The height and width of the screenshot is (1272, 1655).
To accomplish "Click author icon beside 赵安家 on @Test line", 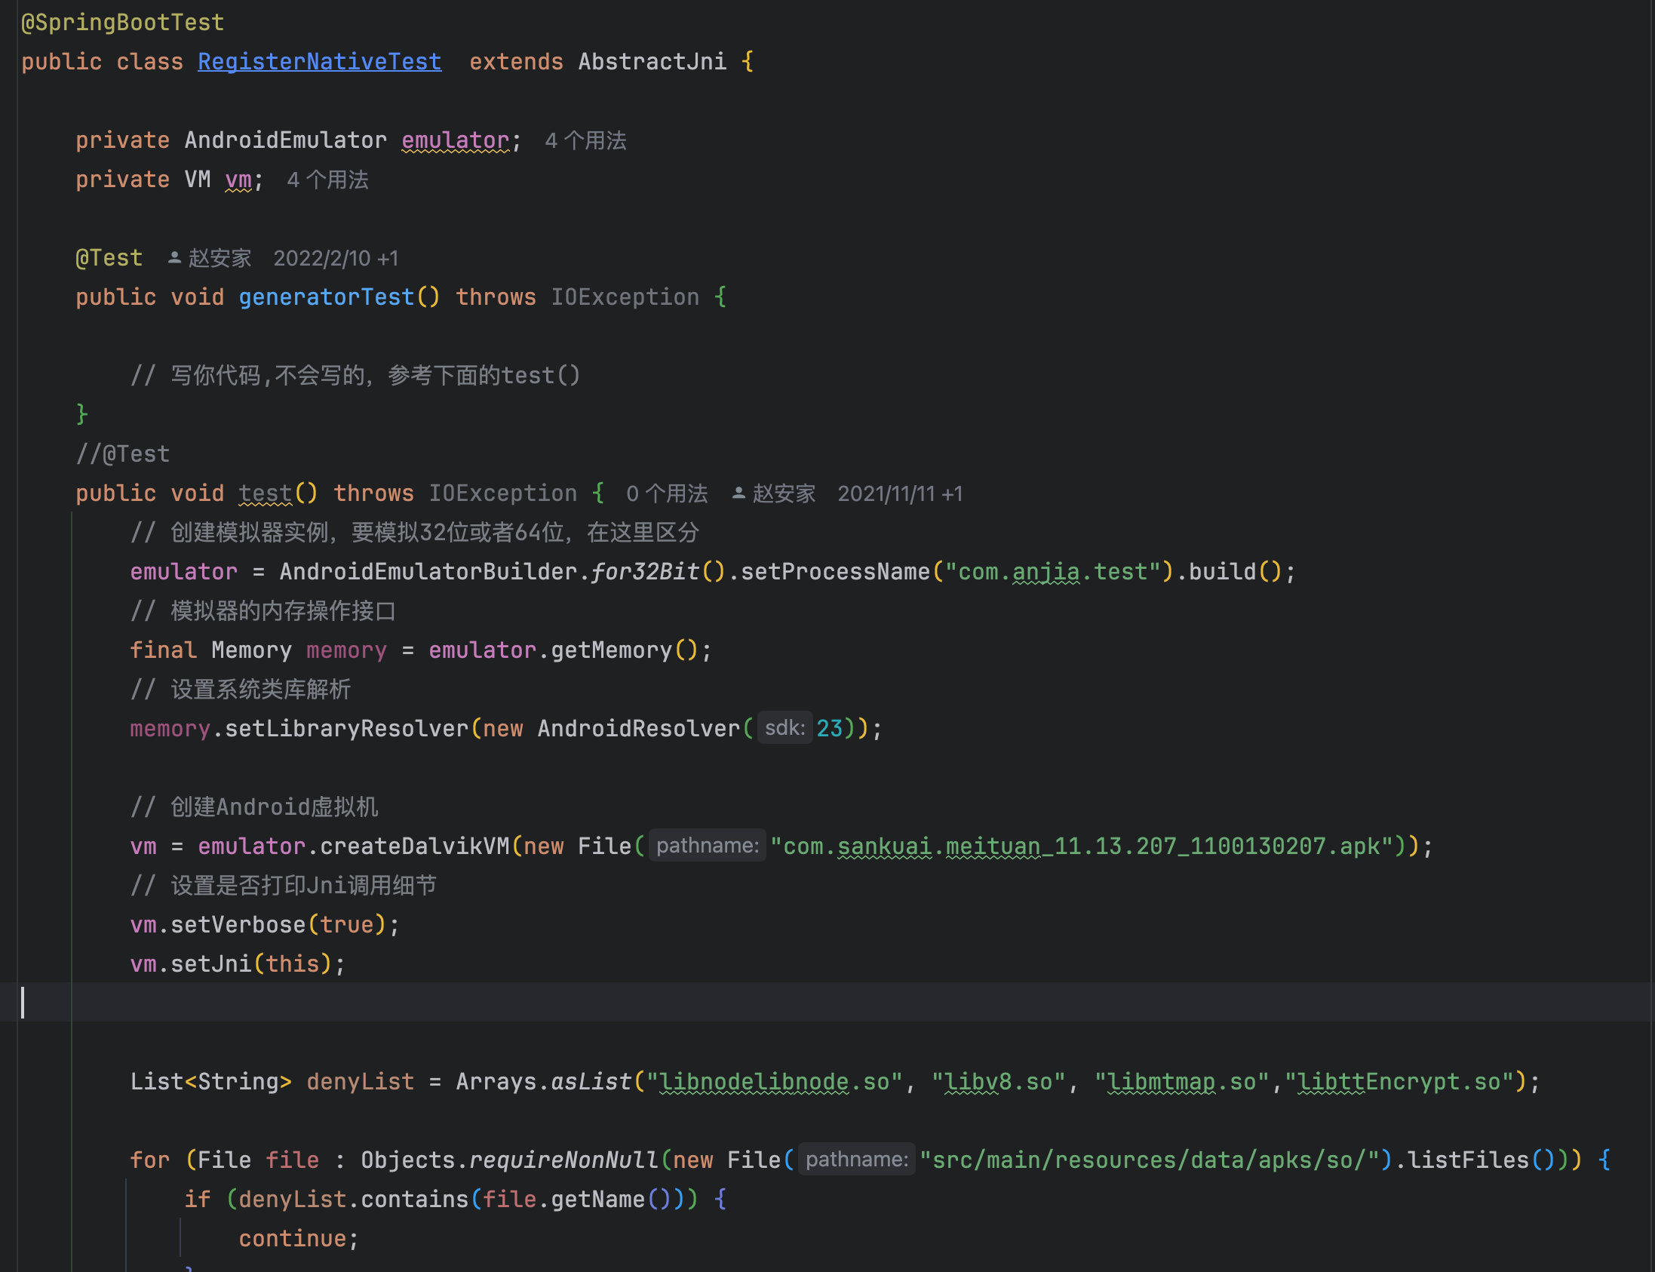I will pyautogui.click(x=174, y=258).
